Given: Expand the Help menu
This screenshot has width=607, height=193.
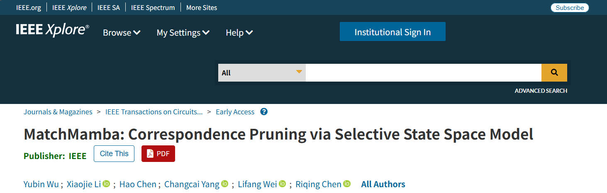Looking at the screenshot, I should (239, 33).
